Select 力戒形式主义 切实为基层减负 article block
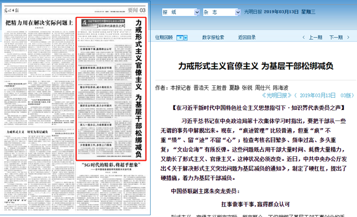 tap(27, 132)
